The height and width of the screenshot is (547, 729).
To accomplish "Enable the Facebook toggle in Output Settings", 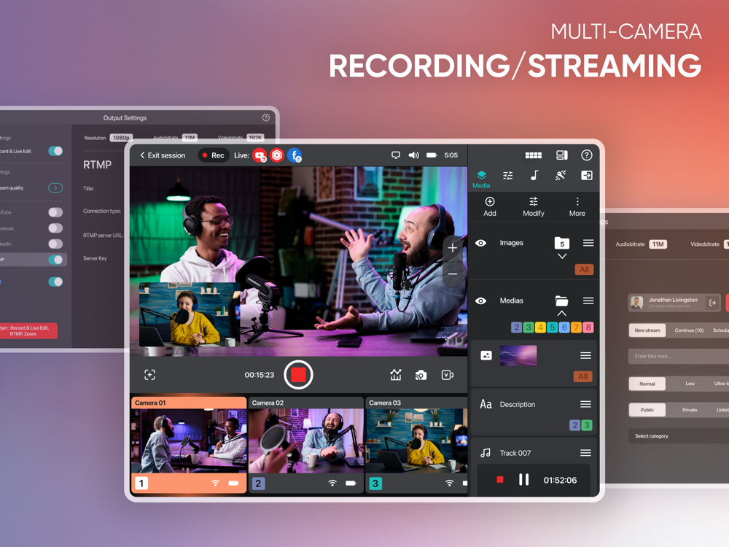I will coord(55,228).
